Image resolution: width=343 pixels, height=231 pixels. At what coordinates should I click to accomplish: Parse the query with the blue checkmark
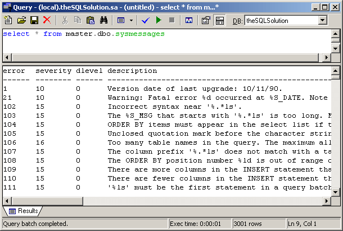point(146,21)
